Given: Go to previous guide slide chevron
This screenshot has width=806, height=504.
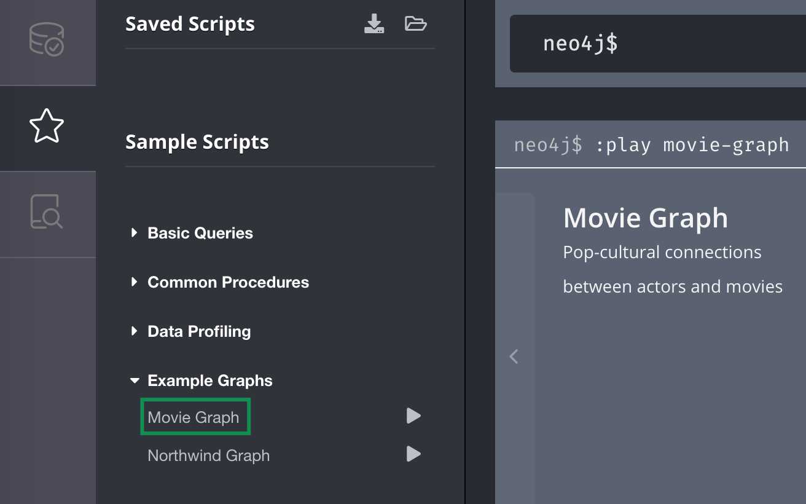Looking at the screenshot, I should (514, 356).
